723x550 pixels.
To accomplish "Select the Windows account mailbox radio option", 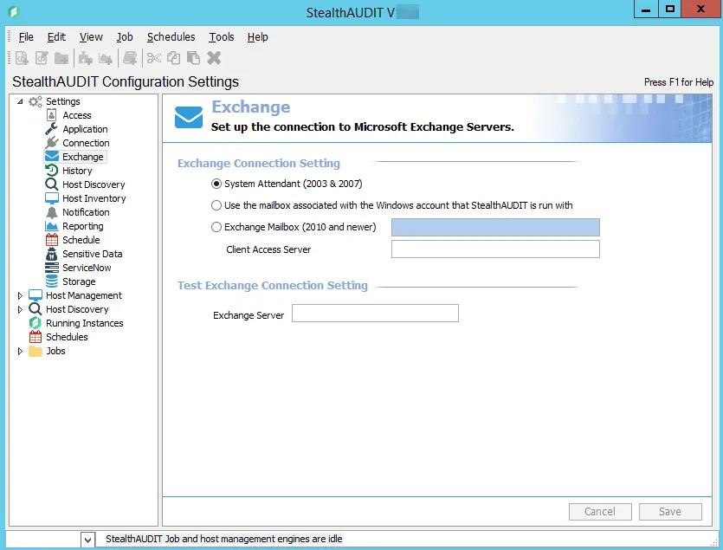I will (x=216, y=205).
